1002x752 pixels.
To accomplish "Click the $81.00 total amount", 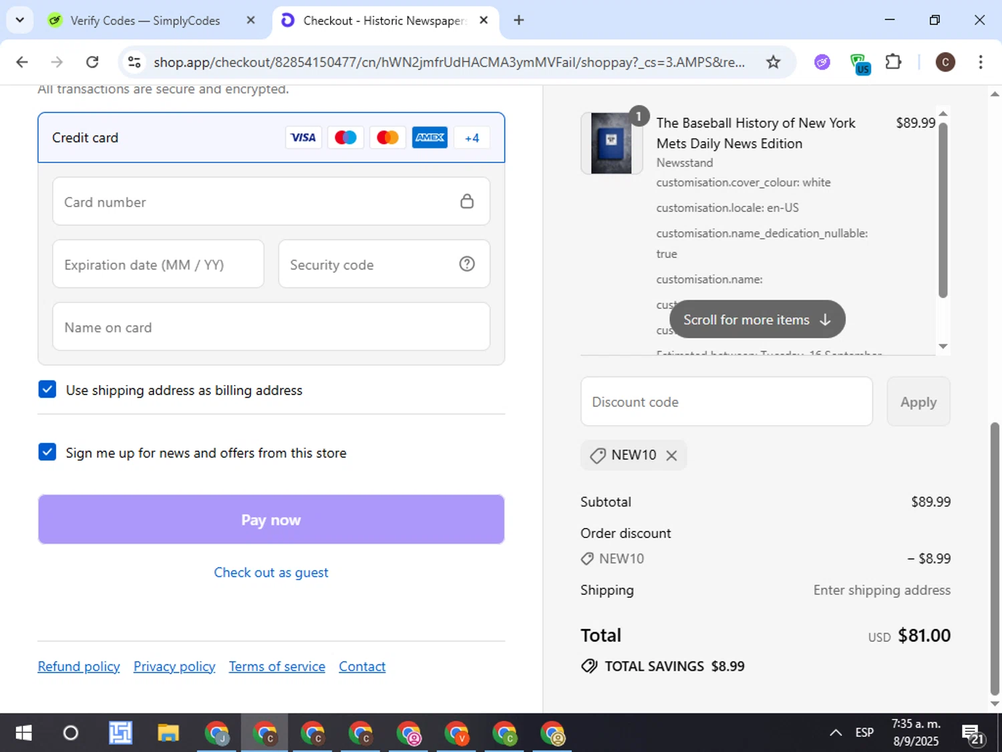I will [924, 635].
